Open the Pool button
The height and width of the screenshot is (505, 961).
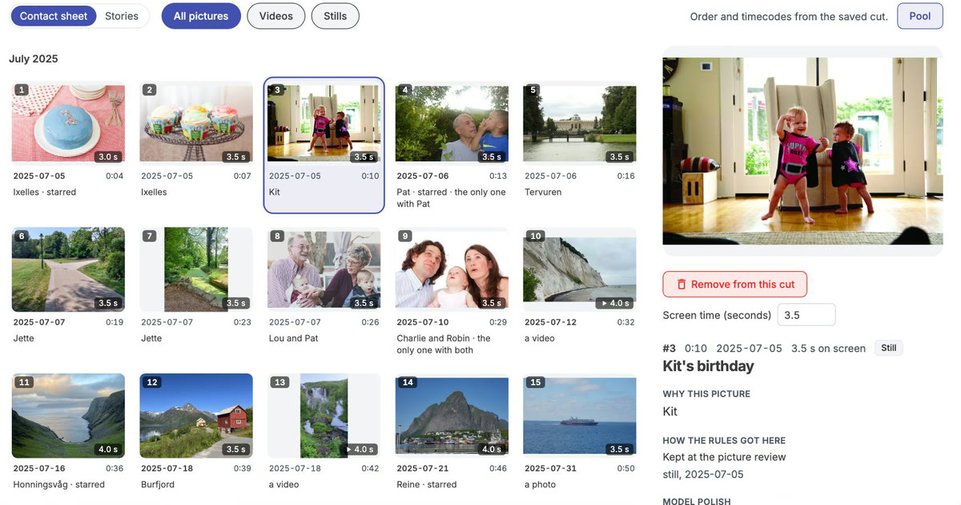coord(920,16)
